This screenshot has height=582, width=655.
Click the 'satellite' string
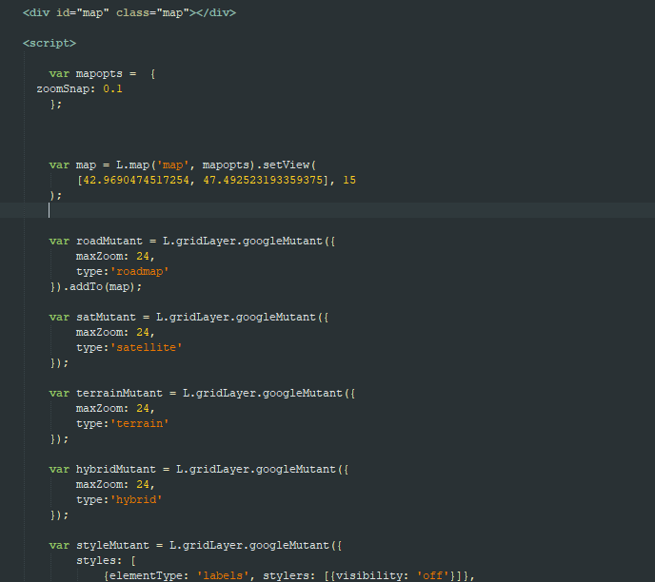pyautogui.click(x=147, y=347)
